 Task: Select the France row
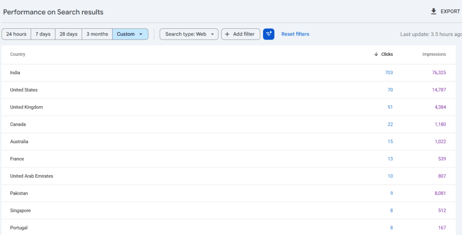click(x=229, y=159)
